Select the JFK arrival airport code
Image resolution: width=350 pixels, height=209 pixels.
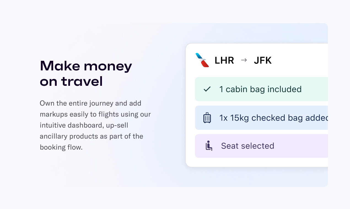click(x=263, y=61)
